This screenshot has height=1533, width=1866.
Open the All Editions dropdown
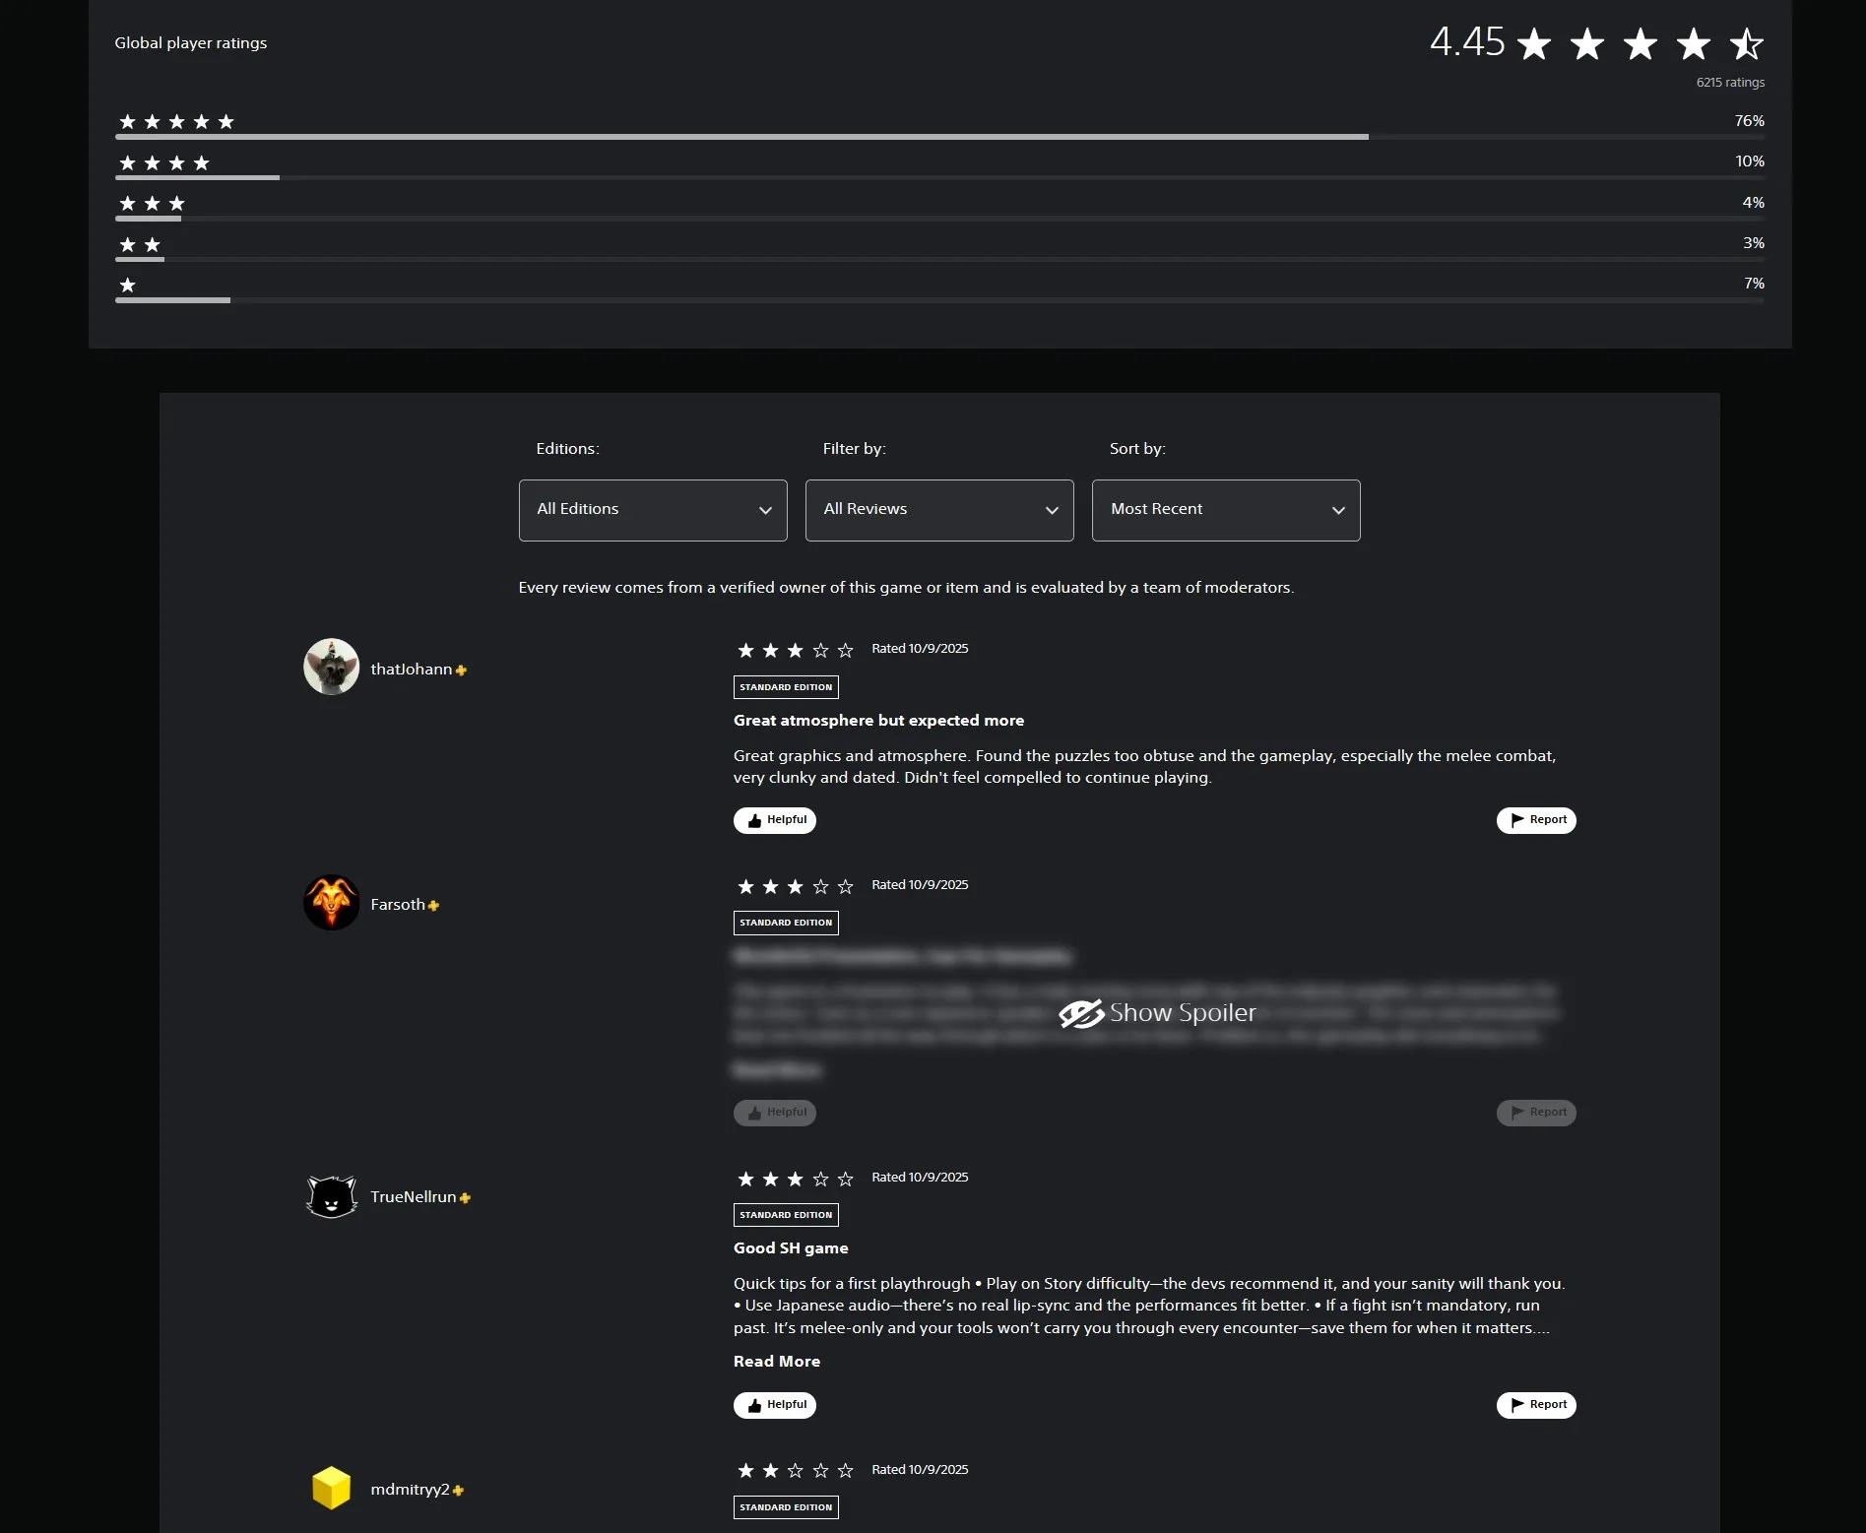(x=653, y=510)
